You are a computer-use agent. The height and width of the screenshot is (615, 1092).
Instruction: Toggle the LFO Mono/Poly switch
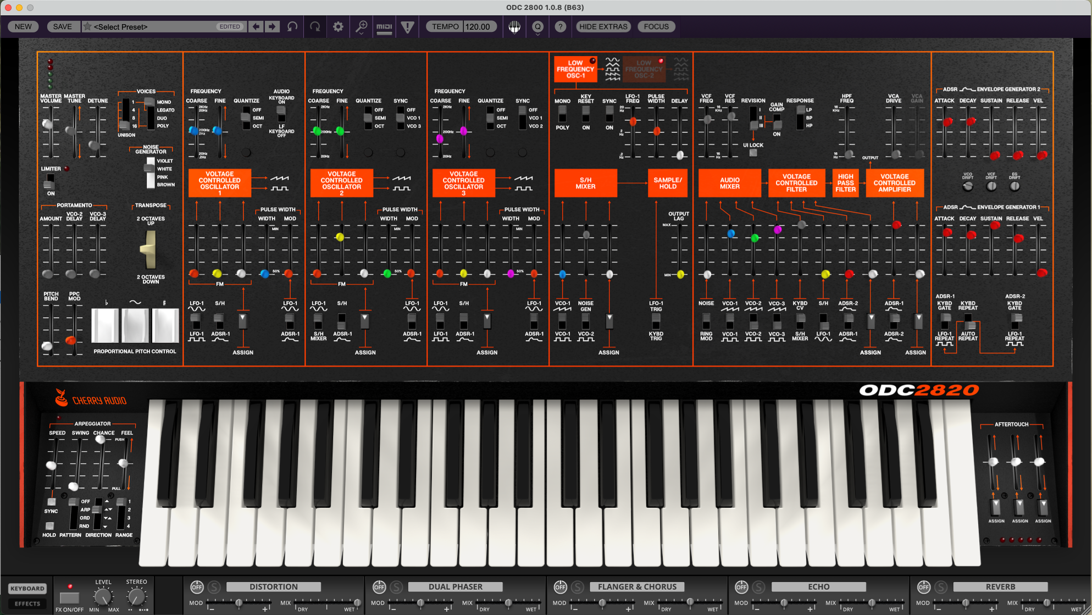click(x=562, y=114)
